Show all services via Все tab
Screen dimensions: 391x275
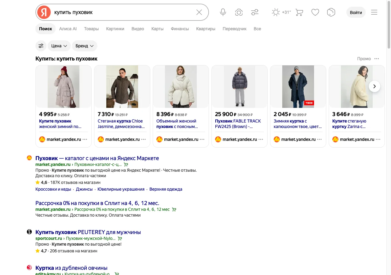click(x=257, y=29)
